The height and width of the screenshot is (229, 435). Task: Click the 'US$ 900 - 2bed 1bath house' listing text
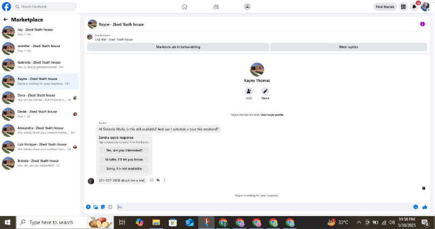pyautogui.click(x=114, y=40)
